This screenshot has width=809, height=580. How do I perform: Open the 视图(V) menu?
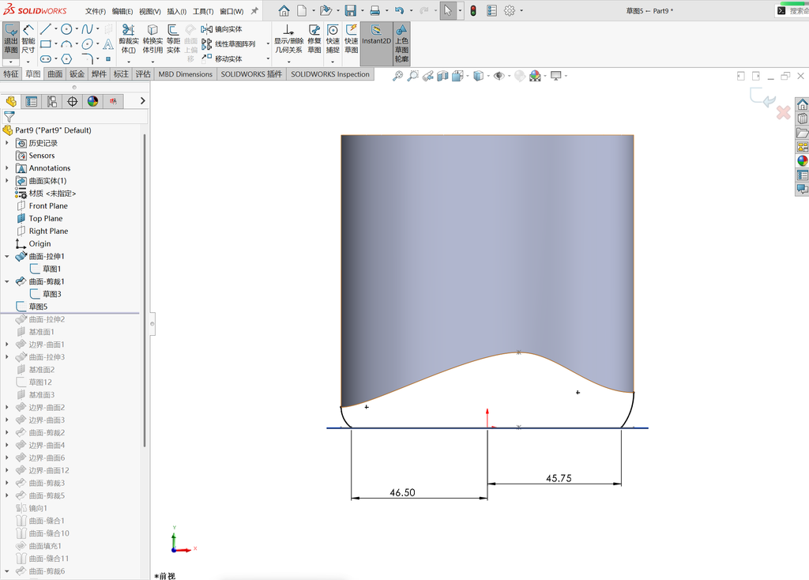(149, 11)
